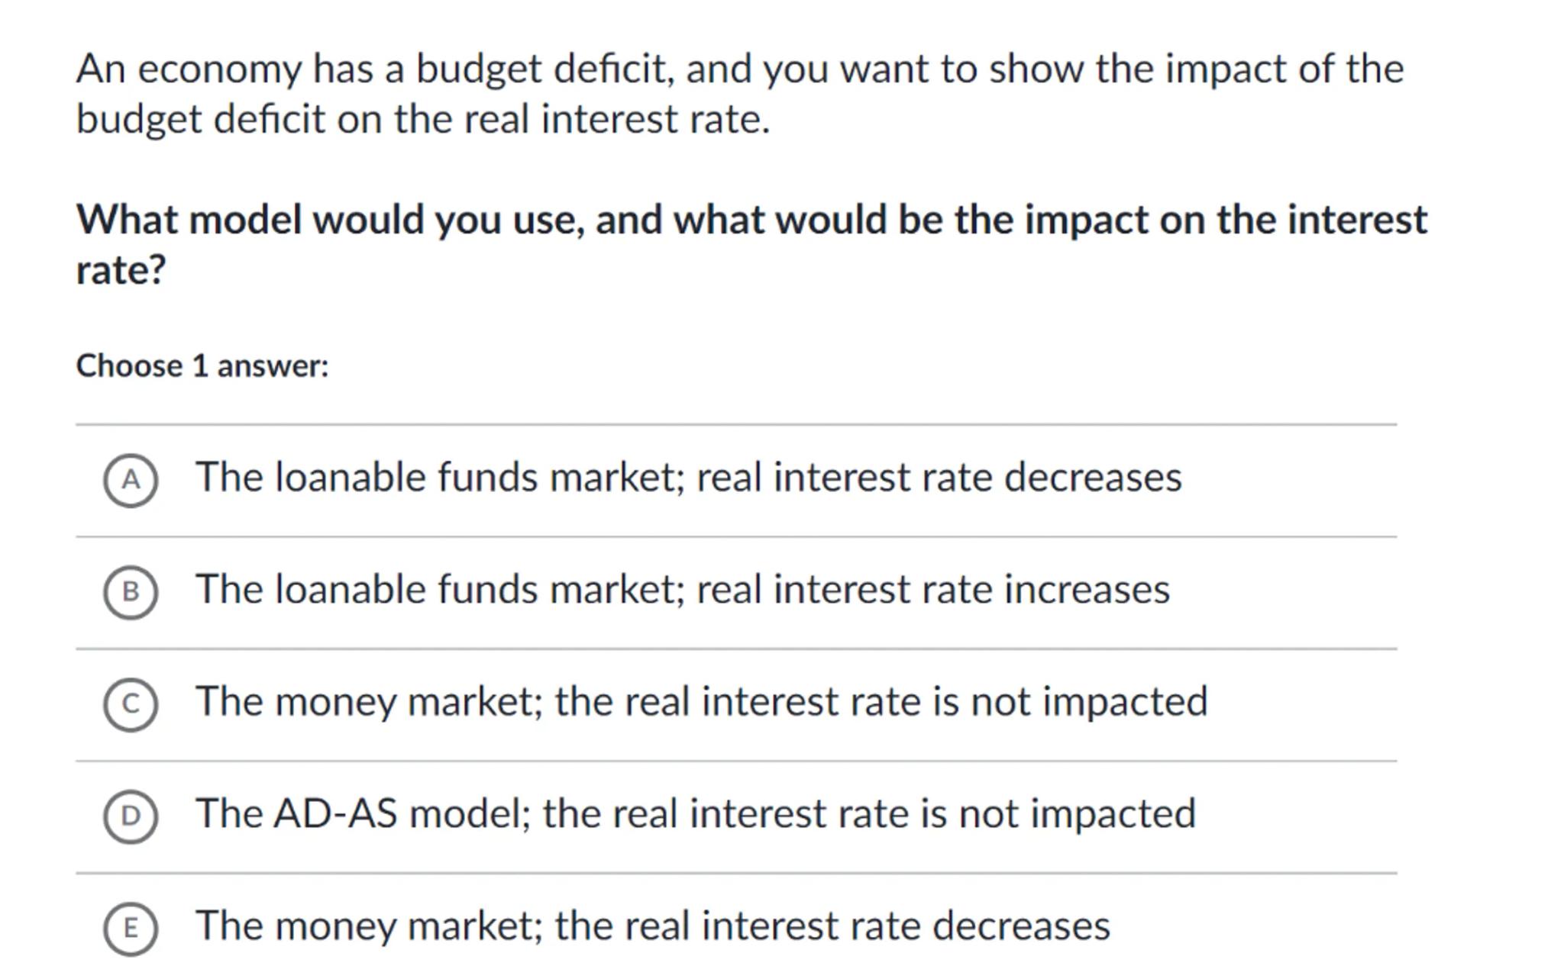1564x969 pixels.
Task: Click 'The money market; the real interest rate decreases'
Action: click(652, 926)
